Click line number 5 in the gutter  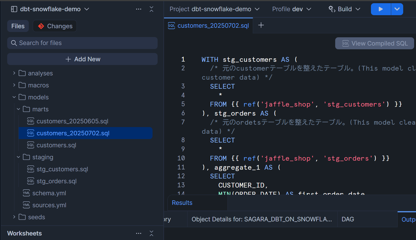coord(183,104)
